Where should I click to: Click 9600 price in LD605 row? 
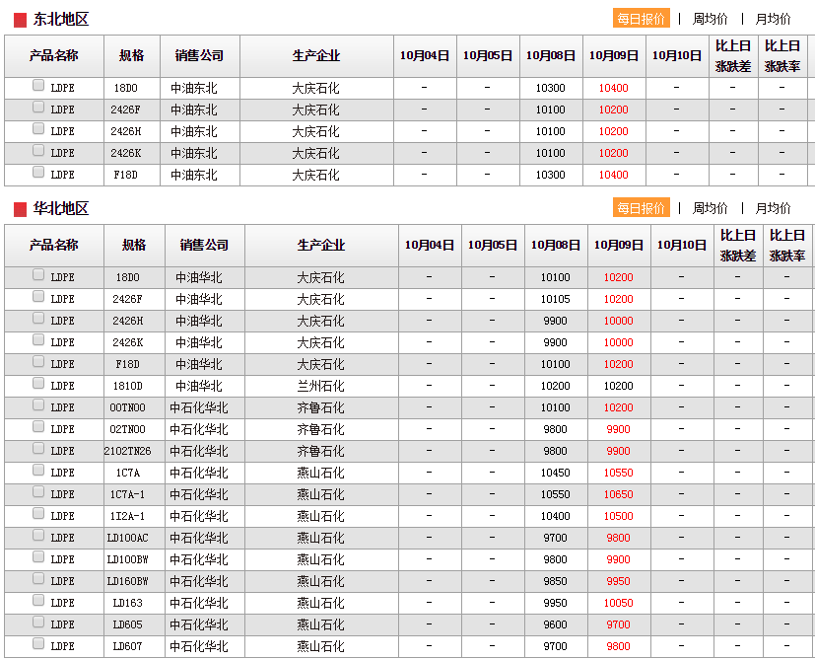pyautogui.click(x=556, y=624)
